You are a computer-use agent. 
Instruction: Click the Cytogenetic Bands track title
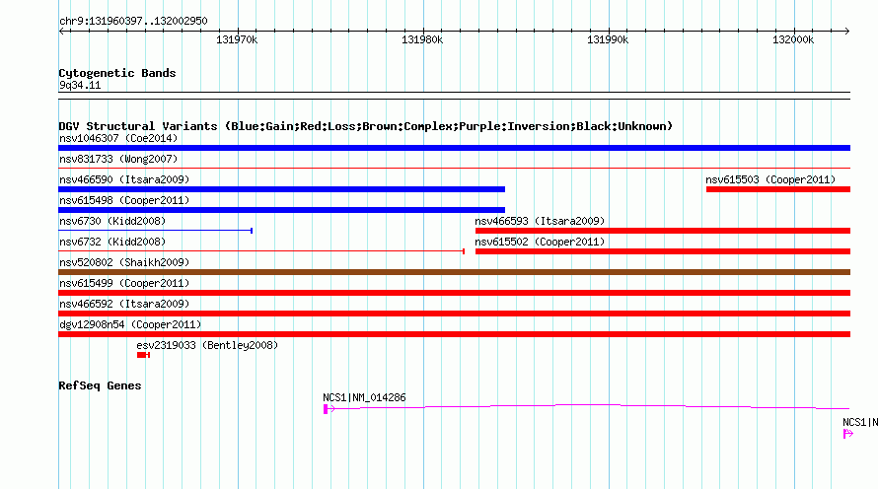pos(117,73)
